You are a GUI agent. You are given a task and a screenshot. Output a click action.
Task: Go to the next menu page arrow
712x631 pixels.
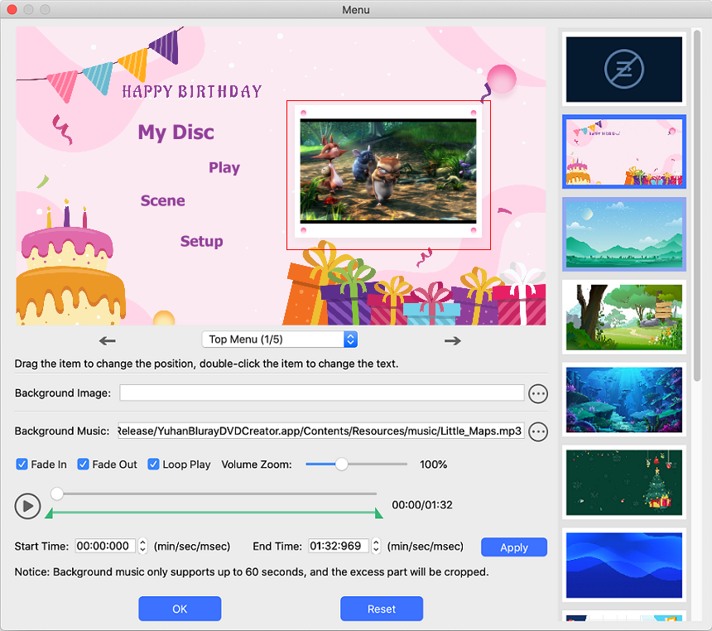(x=452, y=340)
